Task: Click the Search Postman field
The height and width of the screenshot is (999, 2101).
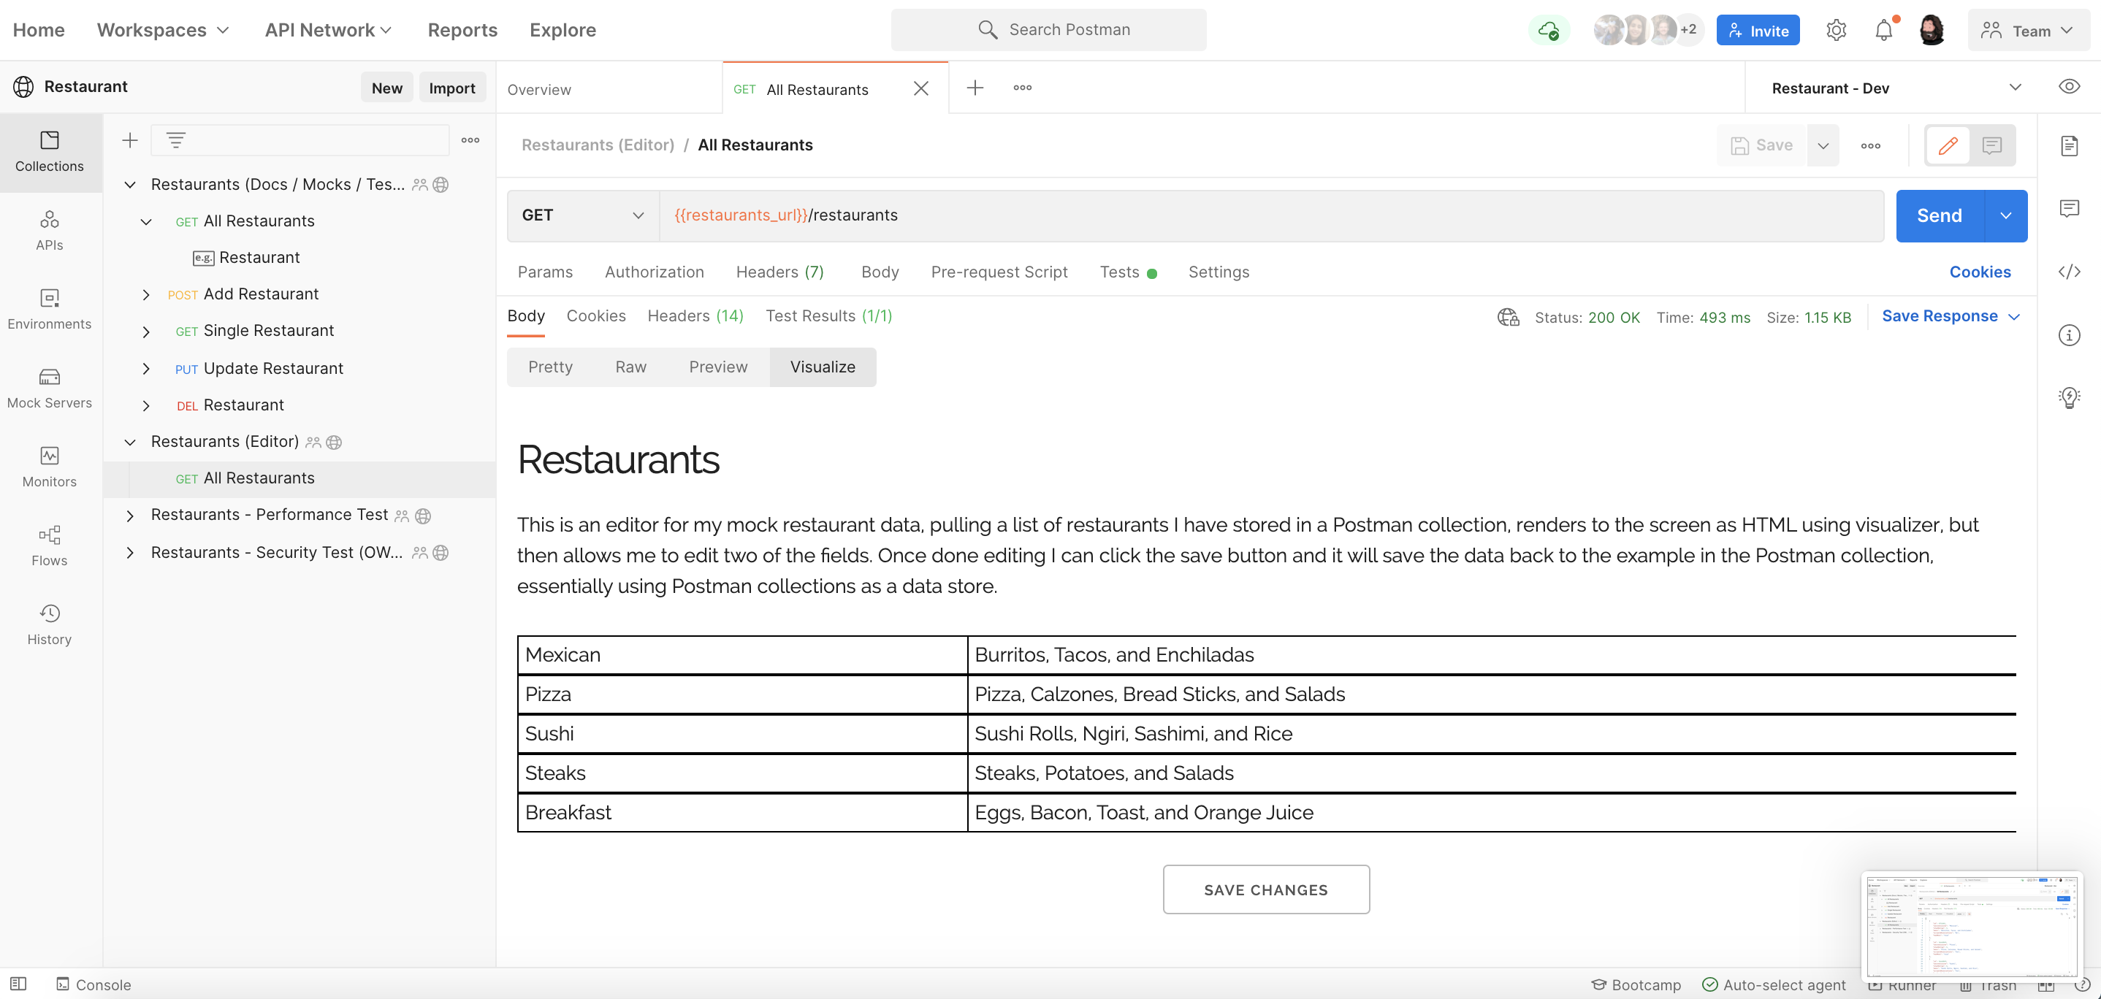Action: click(1048, 30)
